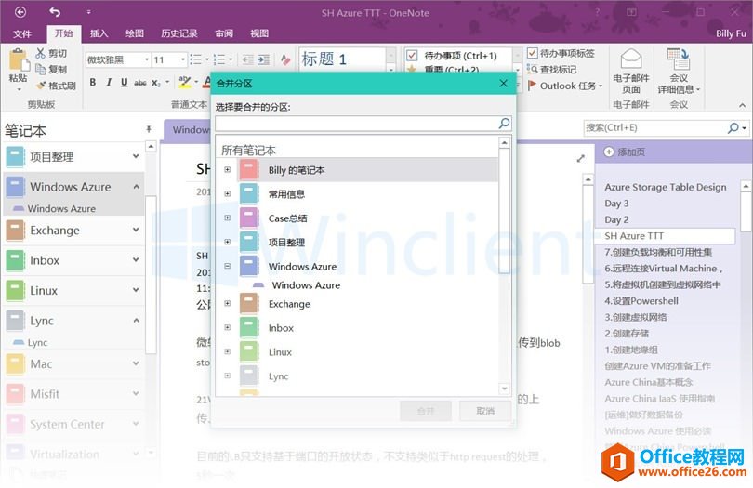The image size is (753, 488).
Task: Switch to the 审阅 ribbon tab
Action: pos(224,33)
